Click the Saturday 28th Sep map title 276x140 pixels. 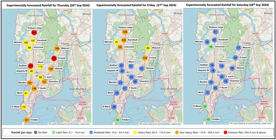point(227,5)
